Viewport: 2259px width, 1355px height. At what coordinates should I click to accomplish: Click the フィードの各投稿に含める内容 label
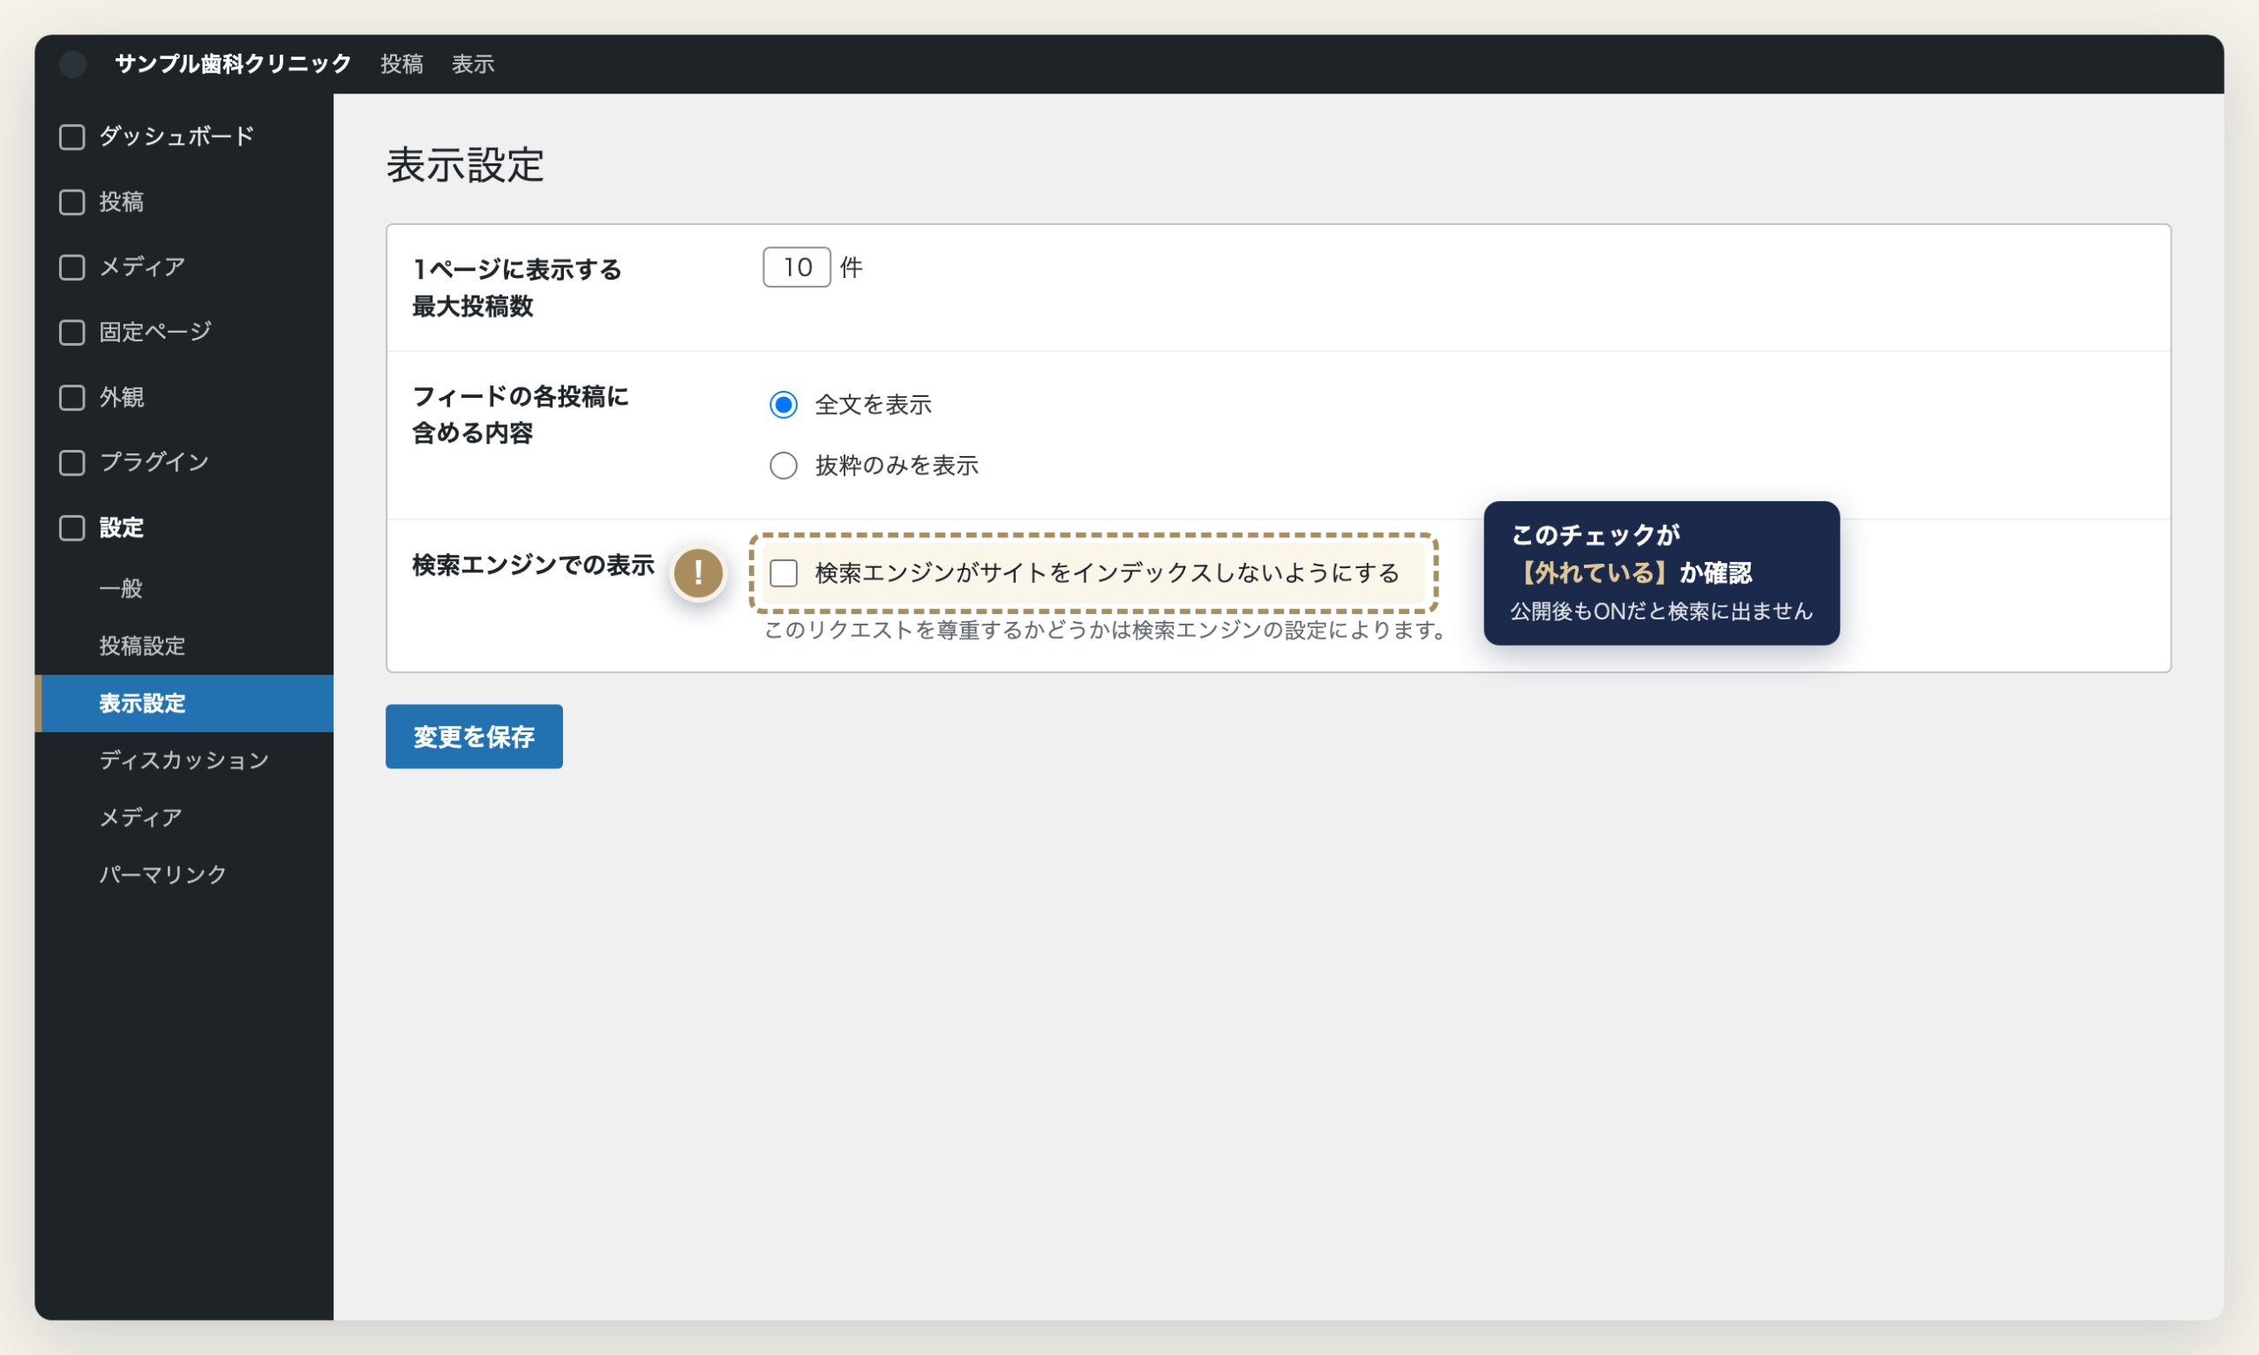click(x=521, y=415)
